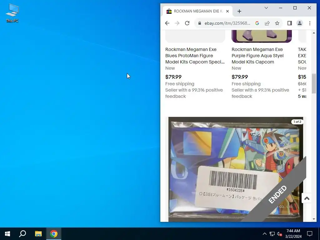Viewport: 320px width, 240px height.
Task: Open the ended item's main photo
Action: point(236,169)
